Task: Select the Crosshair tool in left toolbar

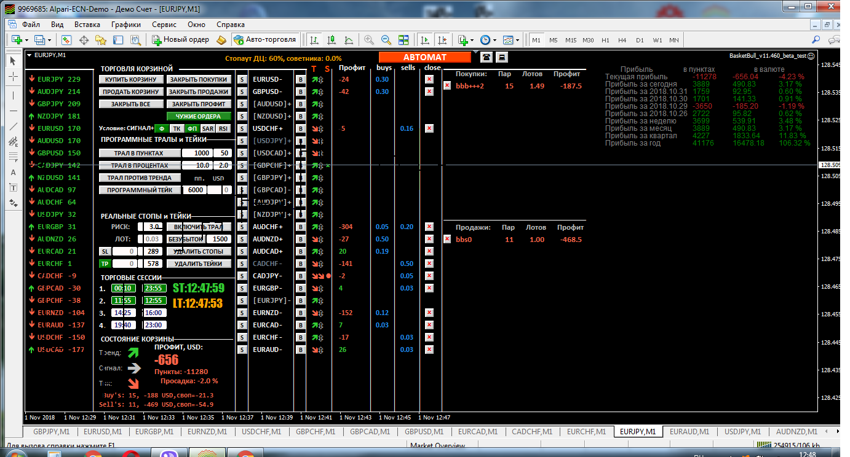Action: click(14, 77)
